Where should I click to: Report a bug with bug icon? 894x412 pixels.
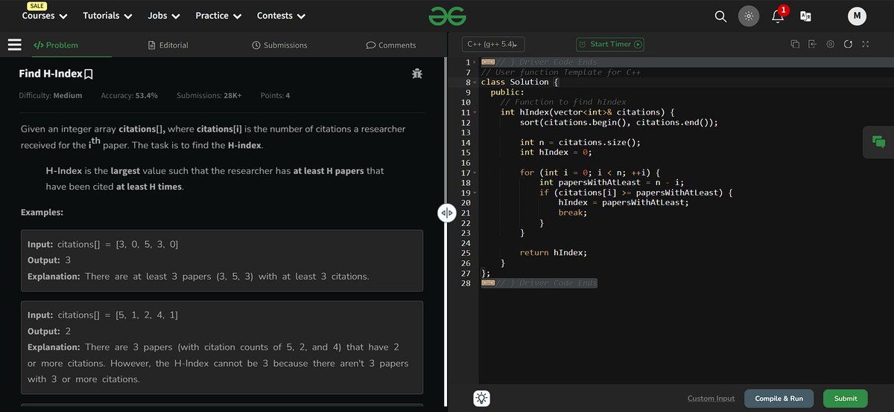(x=416, y=74)
